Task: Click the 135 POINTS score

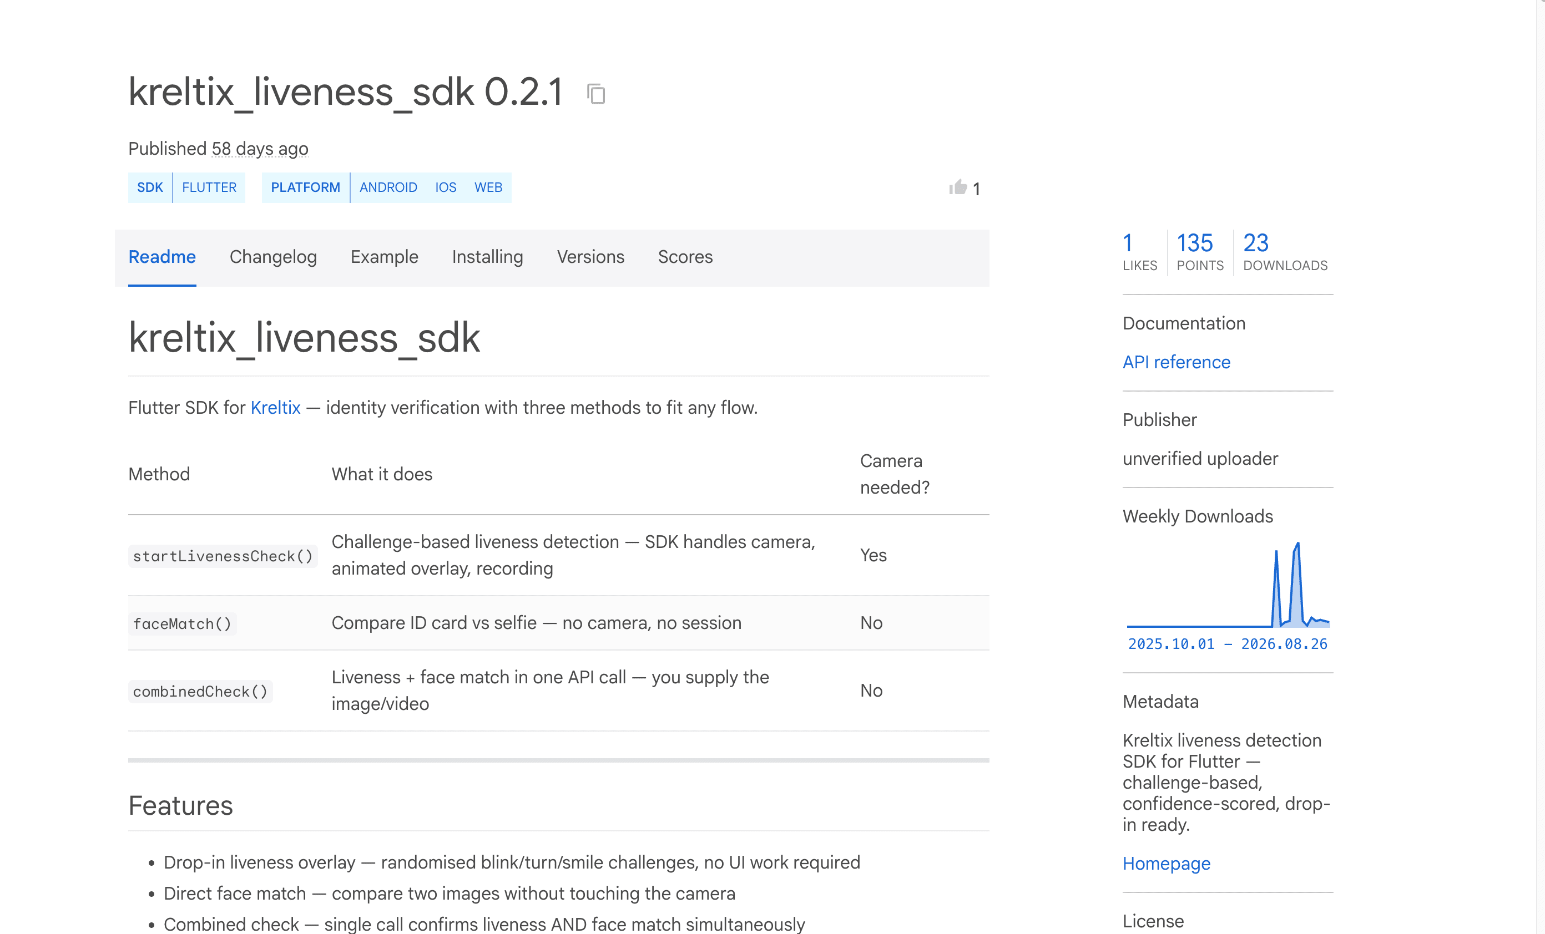Action: [1200, 252]
